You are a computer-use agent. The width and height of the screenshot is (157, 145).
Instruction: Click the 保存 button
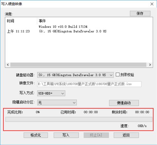[x=140, y=13]
